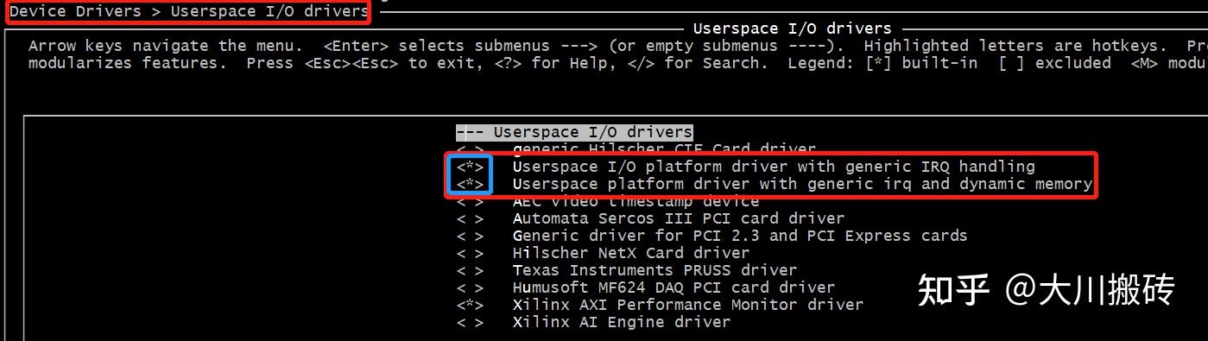Select Xilinx AI Engine driver entry text
Viewport: 1208px width, 341px height.
(x=622, y=322)
